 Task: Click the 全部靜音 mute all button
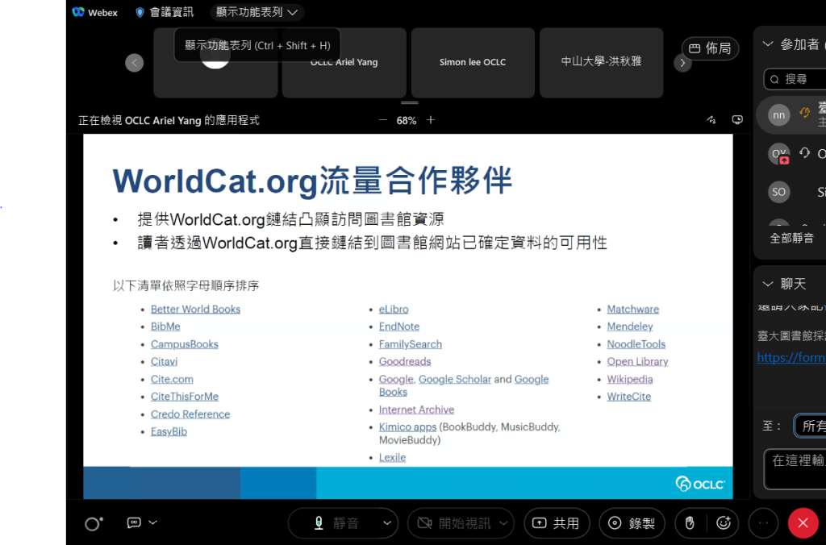(x=791, y=238)
